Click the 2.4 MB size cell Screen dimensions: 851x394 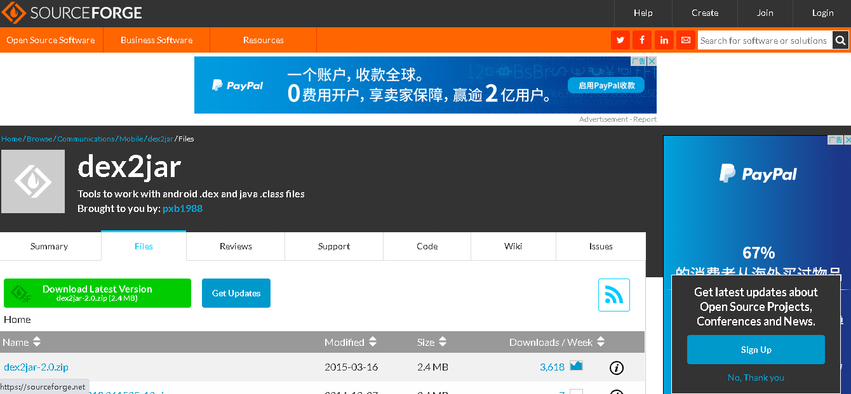[432, 367]
